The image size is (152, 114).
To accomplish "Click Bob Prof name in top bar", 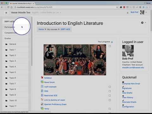I will [x=134, y=12].
